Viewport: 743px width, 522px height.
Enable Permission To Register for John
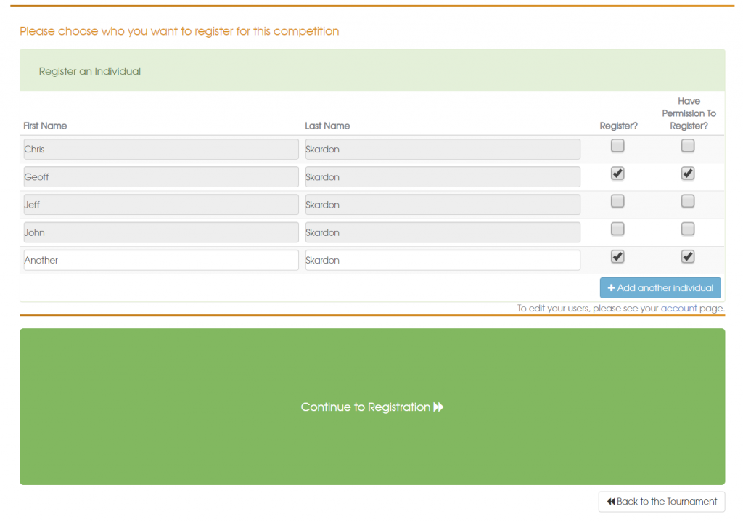click(x=688, y=229)
